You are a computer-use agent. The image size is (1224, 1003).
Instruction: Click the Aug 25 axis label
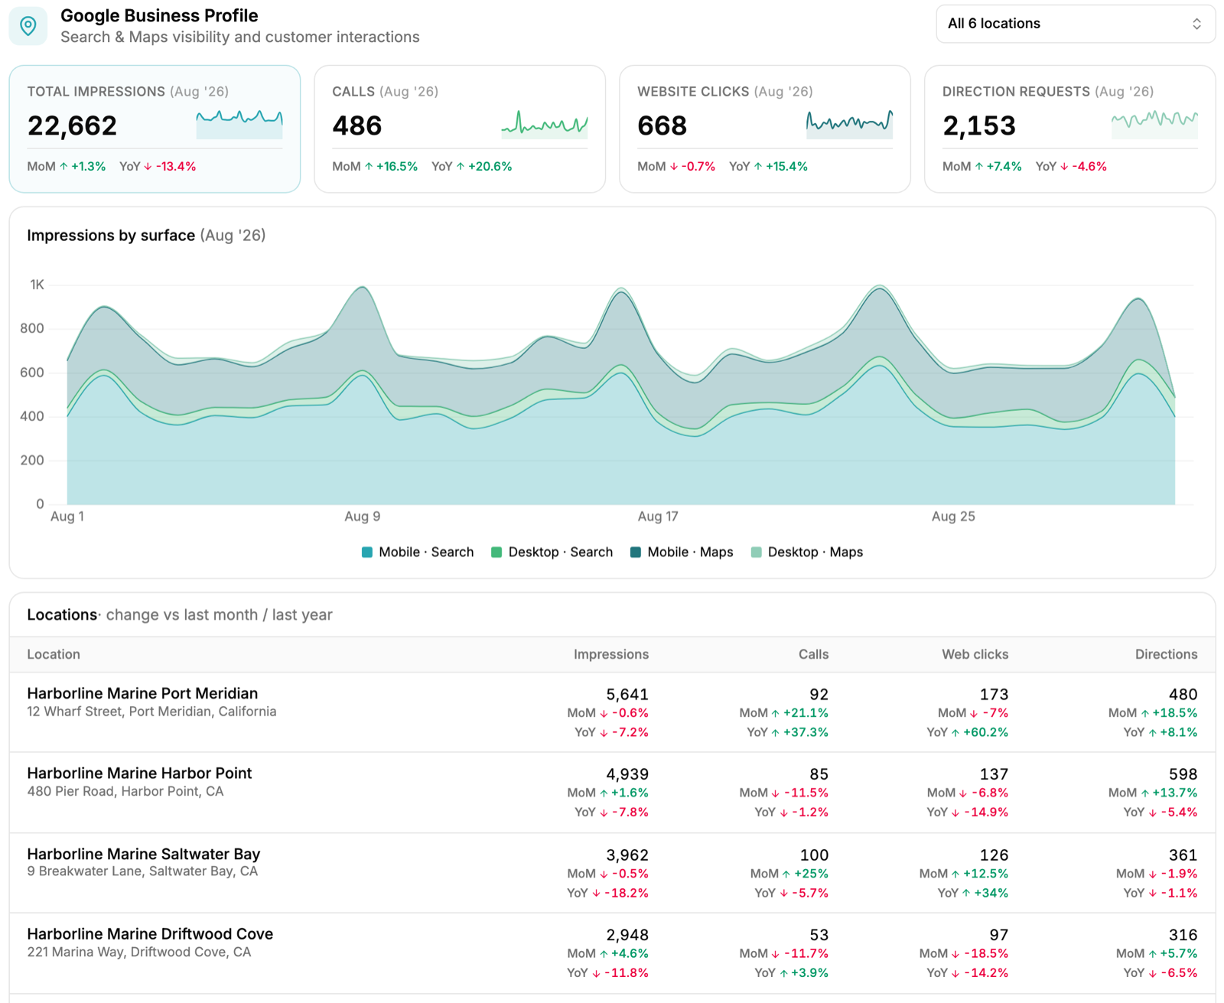click(953, 516)
